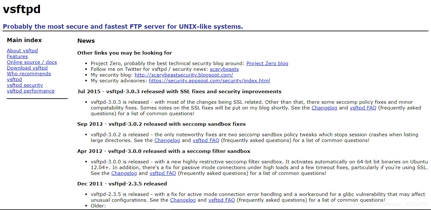Open the scarybeasts Twitter link

click(224, 69)
